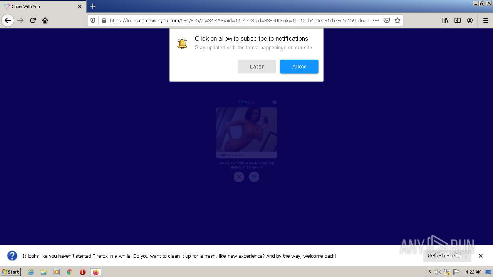Bookmark this page with star
The image size is (493, 277).
tap(397, 20)
